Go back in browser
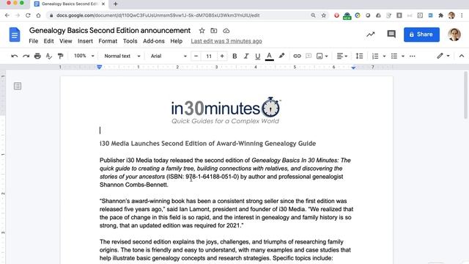469x264 pixels. (7, 15)
